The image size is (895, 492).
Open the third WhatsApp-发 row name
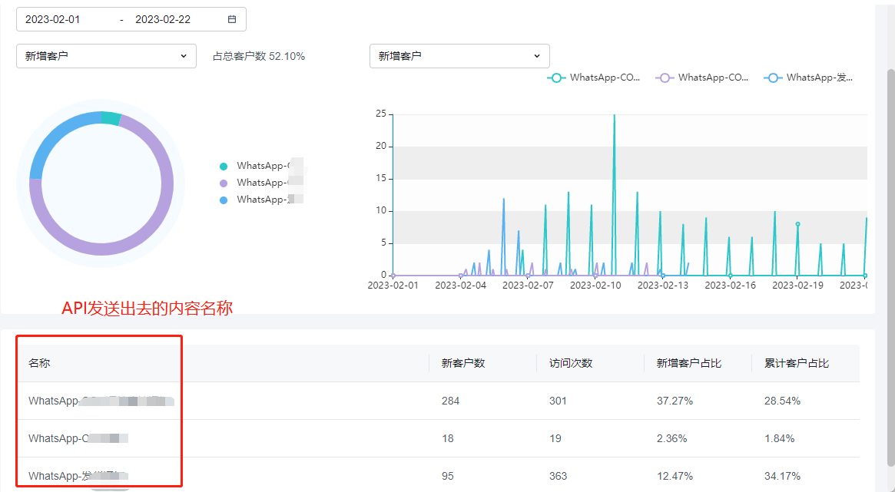(78, 476)
